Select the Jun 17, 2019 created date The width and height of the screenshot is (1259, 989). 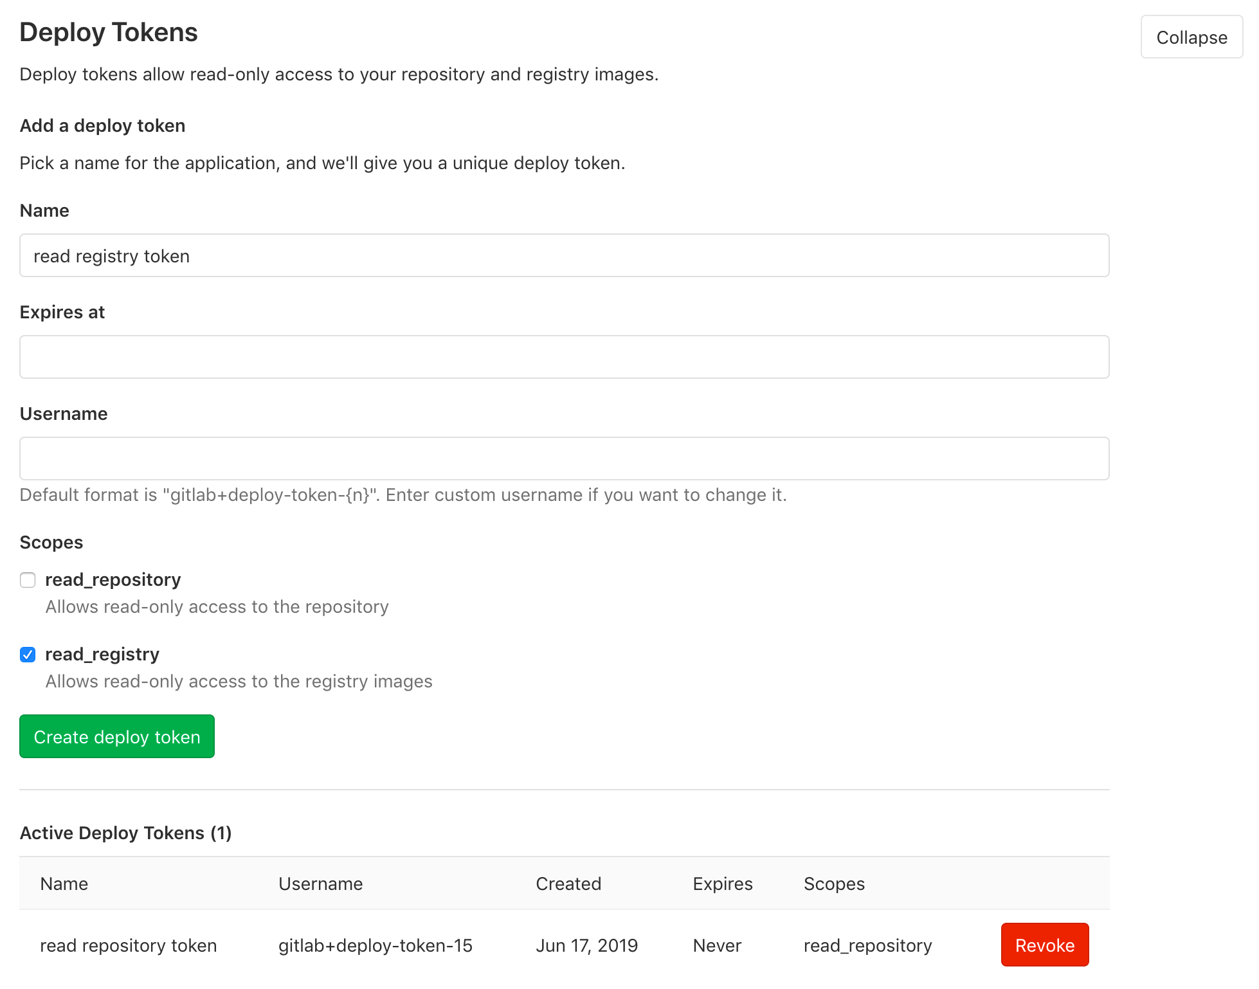coord(586,945)
